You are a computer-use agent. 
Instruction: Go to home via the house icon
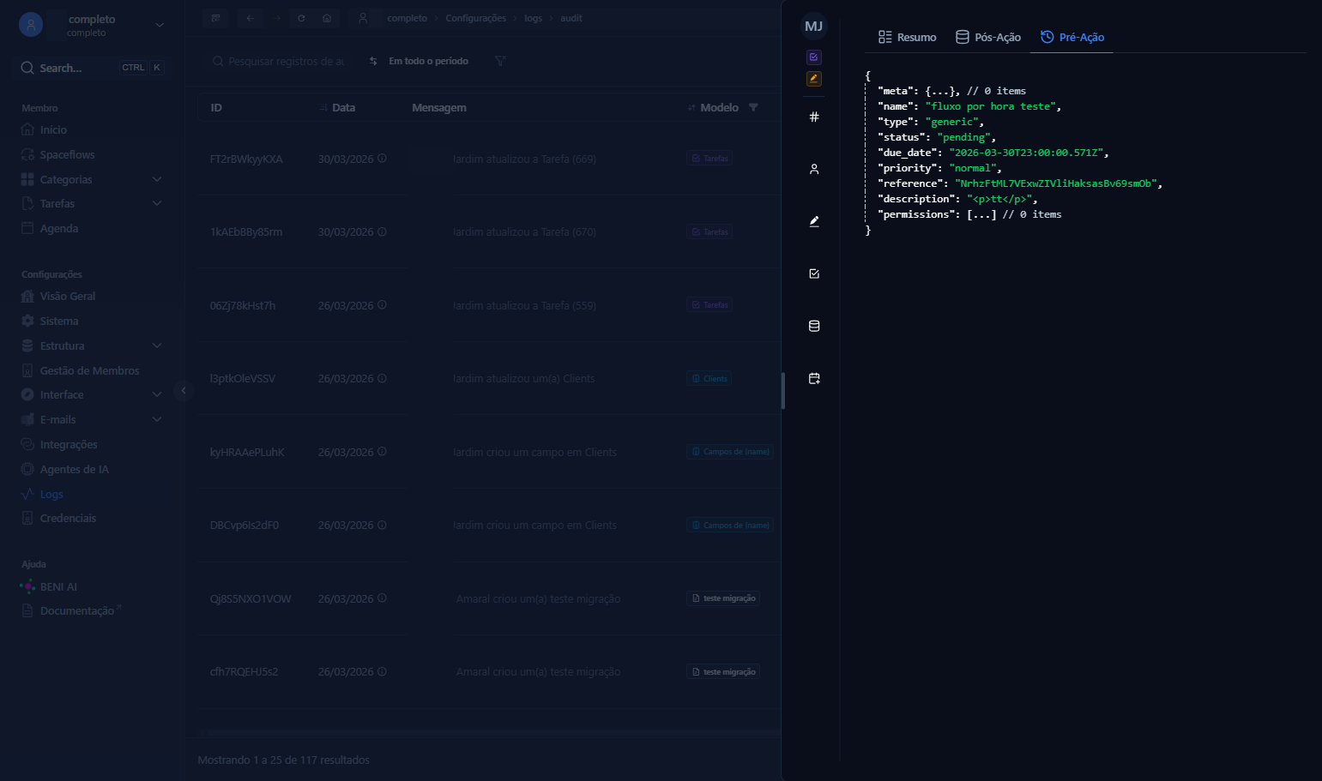[x=327, y=18]
